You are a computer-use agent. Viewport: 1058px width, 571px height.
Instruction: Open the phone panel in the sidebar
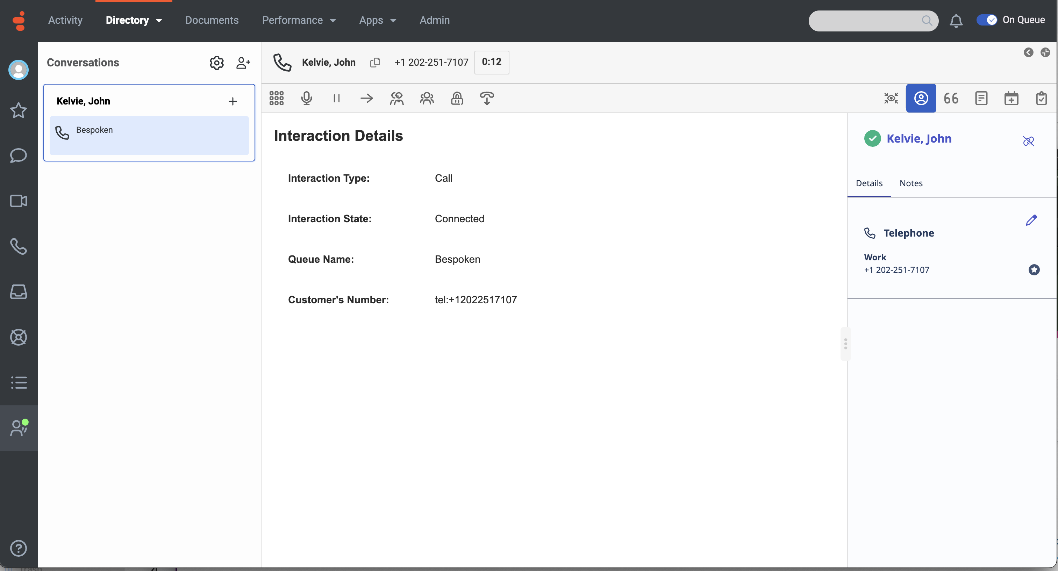pyautogui.click(x=19, y=247)
